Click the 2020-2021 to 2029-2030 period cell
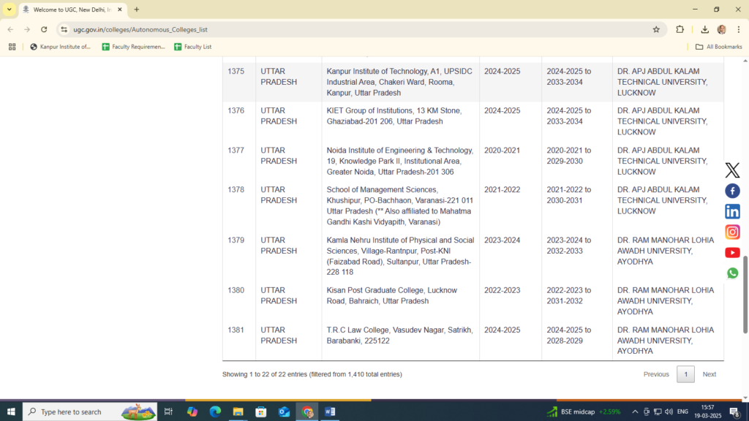This screenshot has height=421, width=749. 576,161
